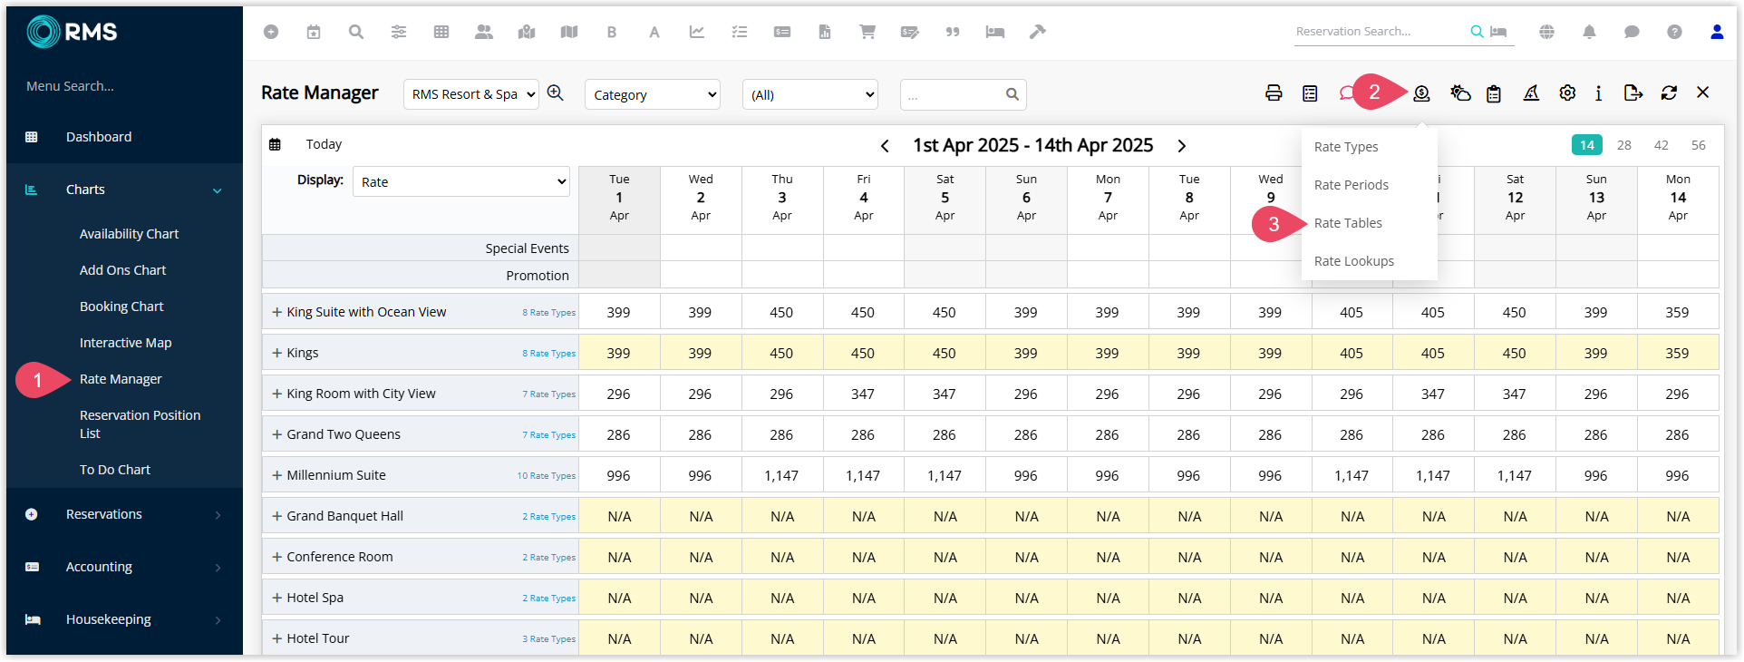This screenshot has width=1744, height=662.
Task: Expand the Housekeeping sidebar section
Action: [218, 620]
